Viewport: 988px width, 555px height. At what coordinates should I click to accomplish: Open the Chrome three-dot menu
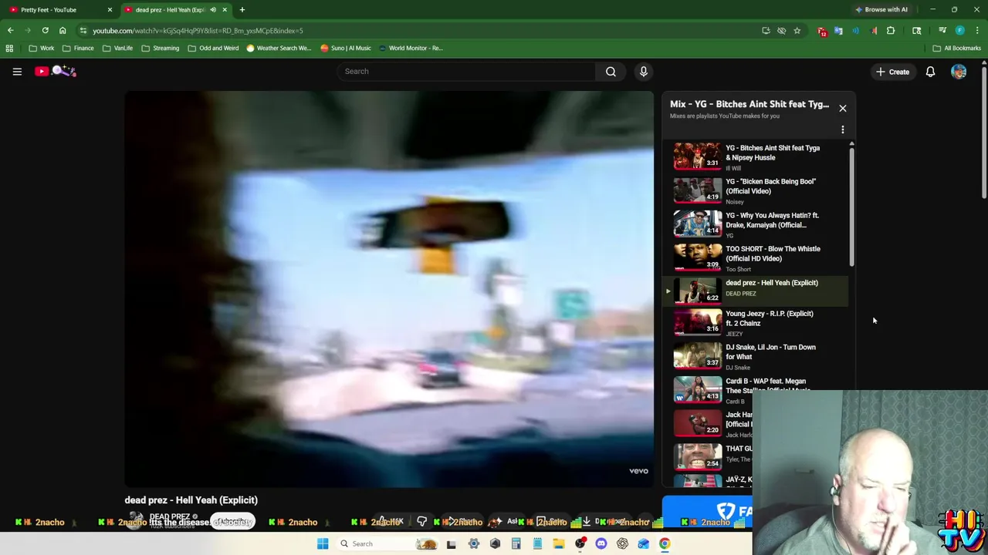(976, 31)
